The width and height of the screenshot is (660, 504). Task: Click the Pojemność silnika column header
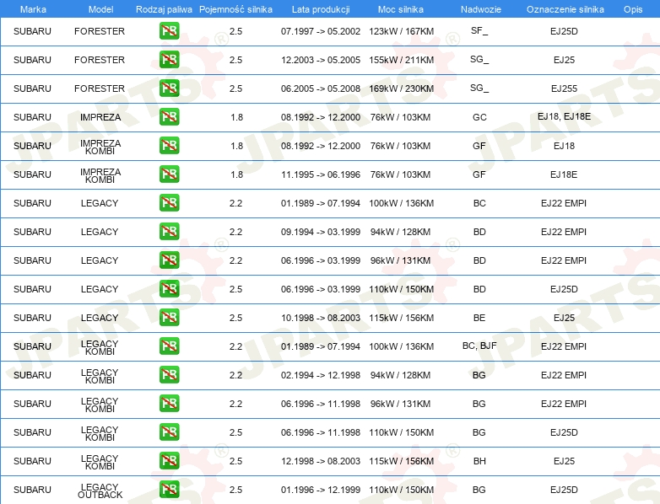pyautogui.click(x=235, y=9)
